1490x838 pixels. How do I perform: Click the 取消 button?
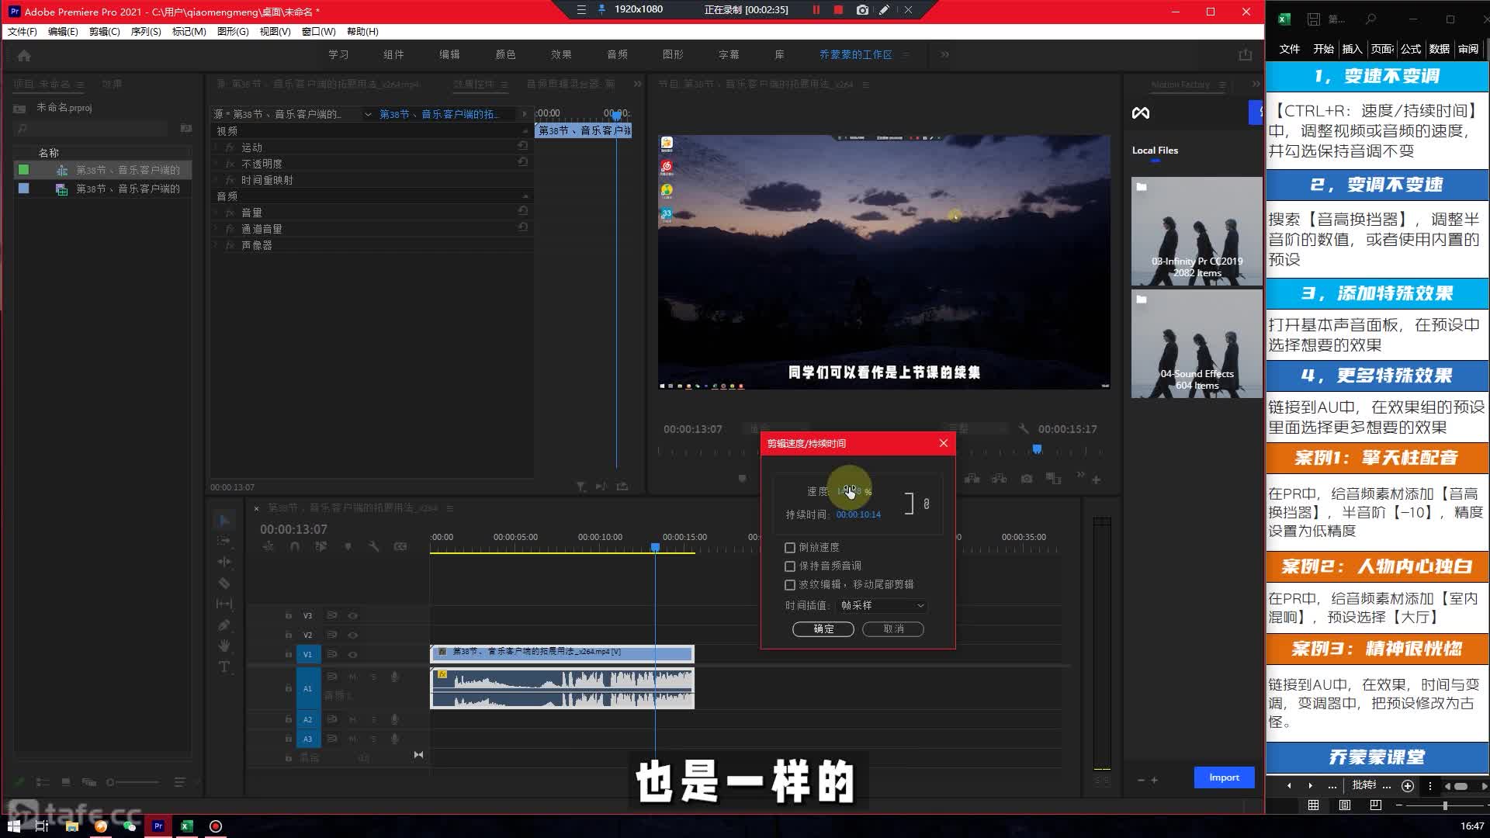[x=893, y=628]
